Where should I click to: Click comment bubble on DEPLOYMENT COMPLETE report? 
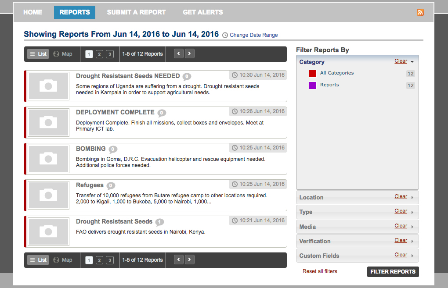(x=162, y=113)
